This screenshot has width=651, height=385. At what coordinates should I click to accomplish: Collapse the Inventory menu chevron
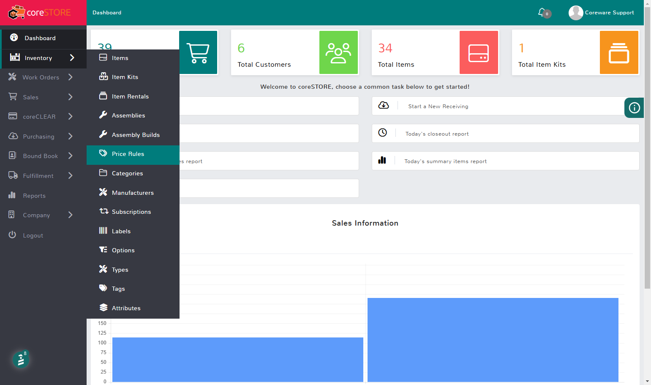[x=72, y=57]
